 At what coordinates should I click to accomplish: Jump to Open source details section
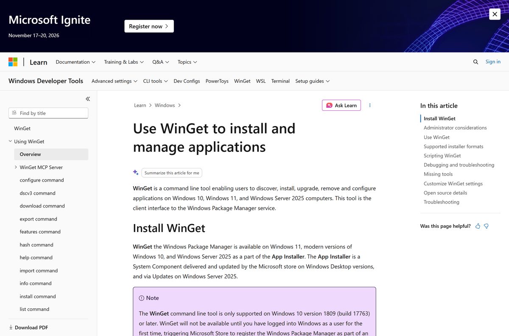tap(445, 193)
